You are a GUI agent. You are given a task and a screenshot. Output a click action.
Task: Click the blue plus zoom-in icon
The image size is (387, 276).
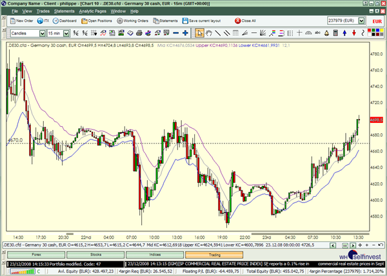[185, 33]
